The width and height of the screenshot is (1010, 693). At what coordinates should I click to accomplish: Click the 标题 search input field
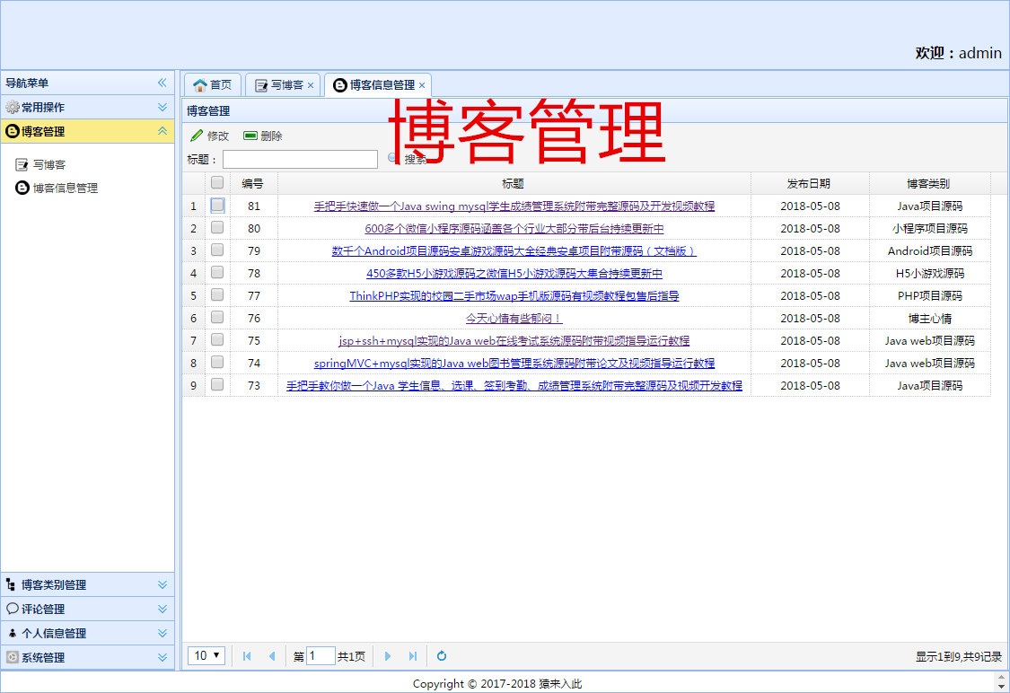click(x=300, y=159)
